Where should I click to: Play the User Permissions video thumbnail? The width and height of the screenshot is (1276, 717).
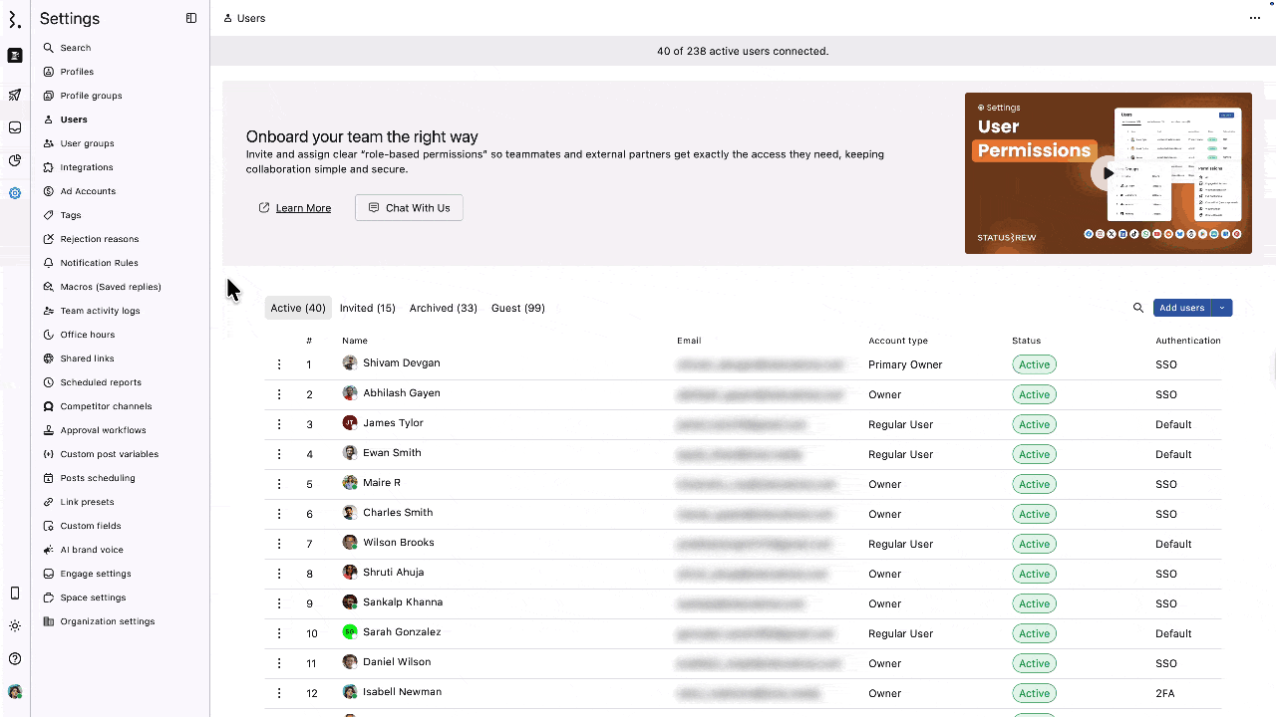[x=1107, y=173]
